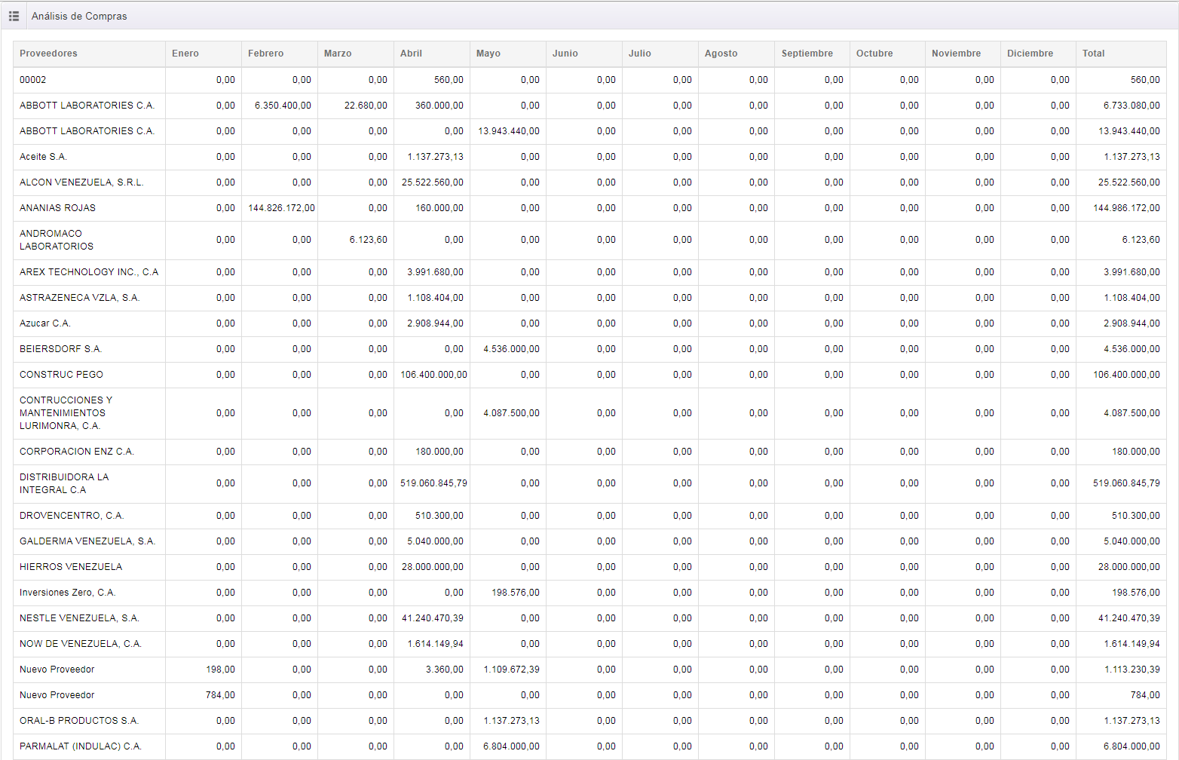
Task: Click Mayo value 1.109.672,39 for Nuevo Proveedor
Action: coord(511,670)
